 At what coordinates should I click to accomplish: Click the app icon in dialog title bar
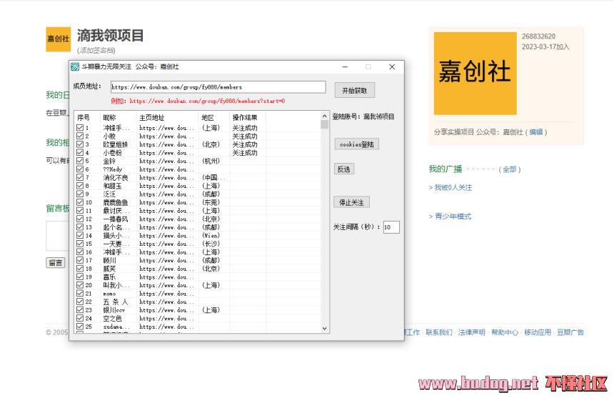point(75,67)
